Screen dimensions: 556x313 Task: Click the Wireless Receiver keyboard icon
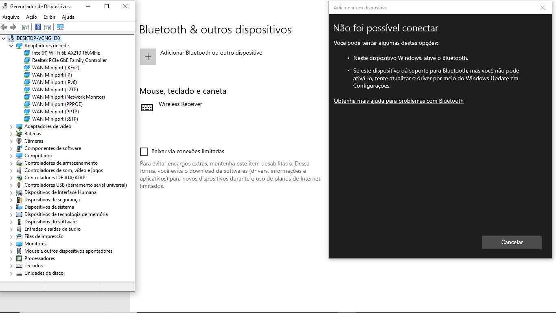click(147, 108)
